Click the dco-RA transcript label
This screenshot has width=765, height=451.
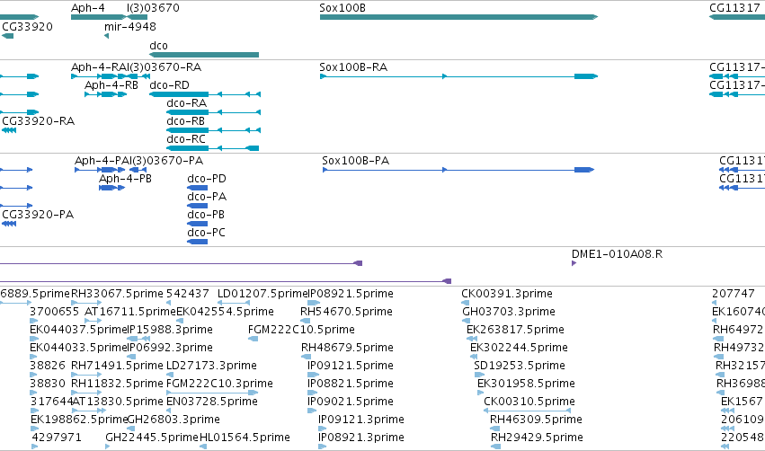click(x=186, y=103)
